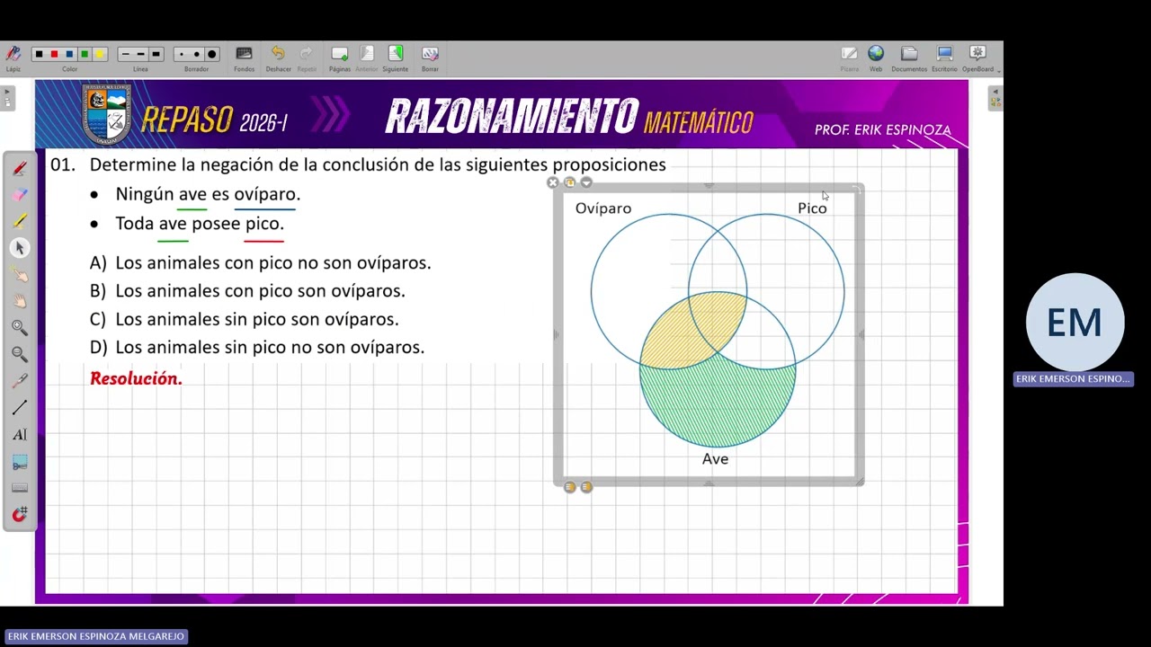Select the pen tool in side palette
The width and height of the screenshot is (1151, 647).
click(20, 168)
